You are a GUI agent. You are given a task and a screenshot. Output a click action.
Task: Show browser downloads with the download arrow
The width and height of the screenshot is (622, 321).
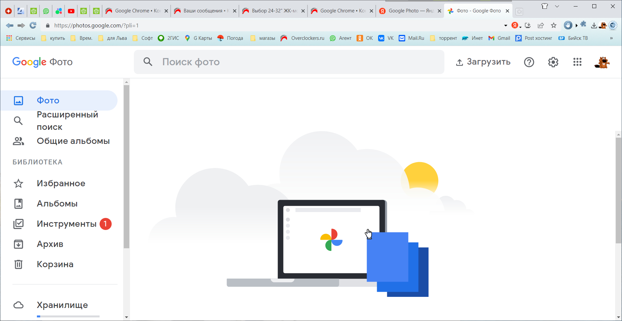594,25
